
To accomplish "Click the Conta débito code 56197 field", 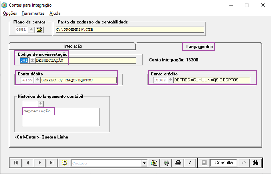I will pyautogui.click(x=27, y=80).
